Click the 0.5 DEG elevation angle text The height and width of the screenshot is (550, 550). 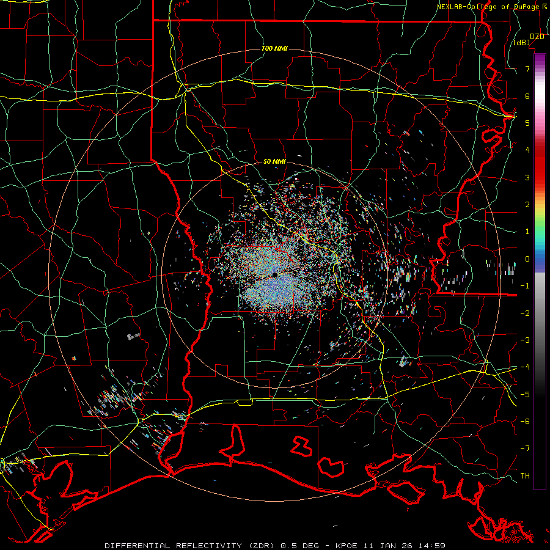point(300,546)
